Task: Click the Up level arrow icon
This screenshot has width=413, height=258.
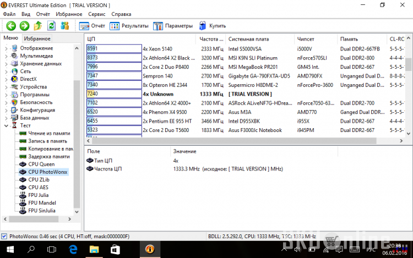Action: coord(38,25)
